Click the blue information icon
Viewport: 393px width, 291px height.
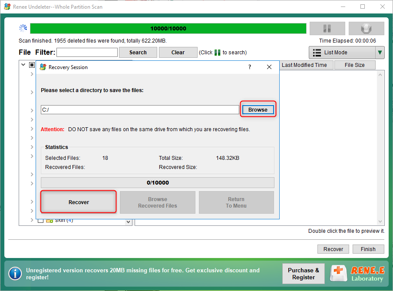coord(15,274)
